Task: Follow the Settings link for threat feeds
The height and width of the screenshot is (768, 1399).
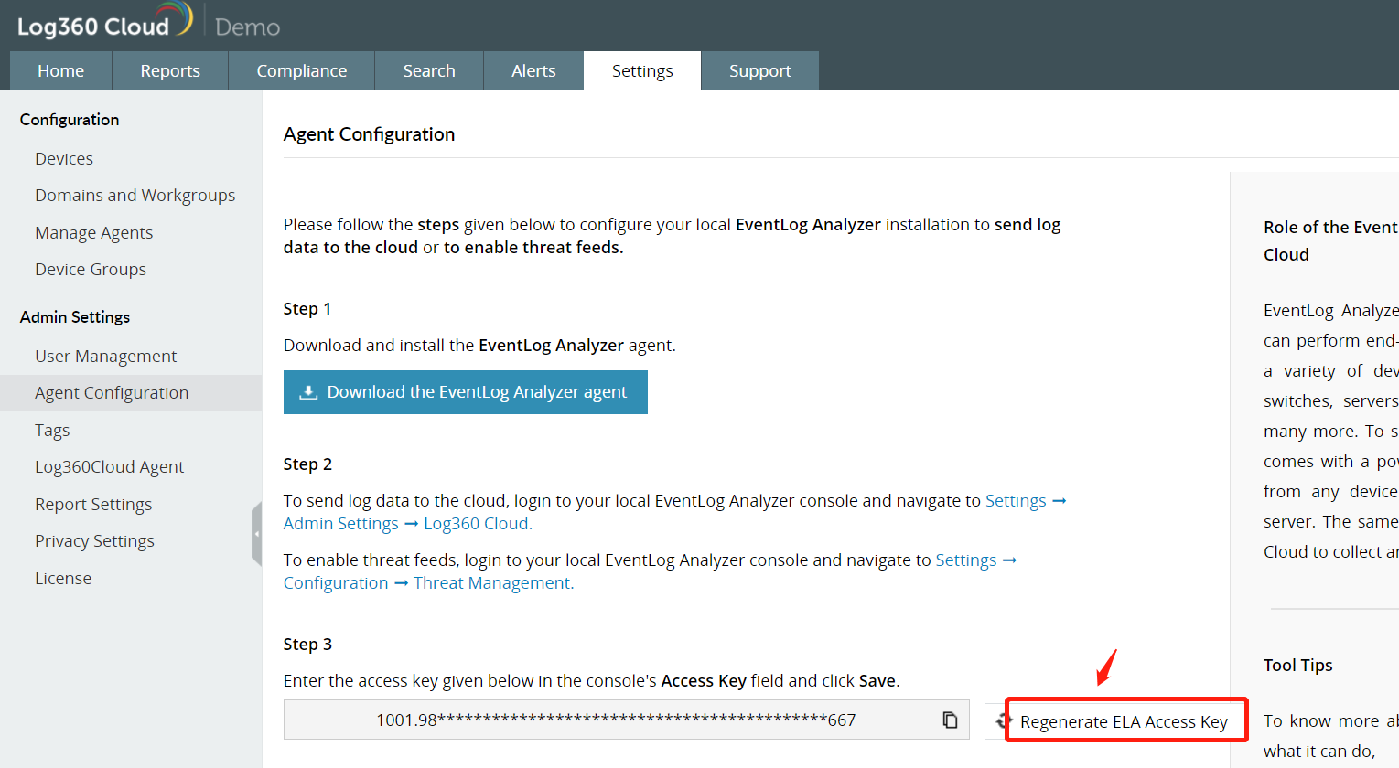Action: pos(966,560)
